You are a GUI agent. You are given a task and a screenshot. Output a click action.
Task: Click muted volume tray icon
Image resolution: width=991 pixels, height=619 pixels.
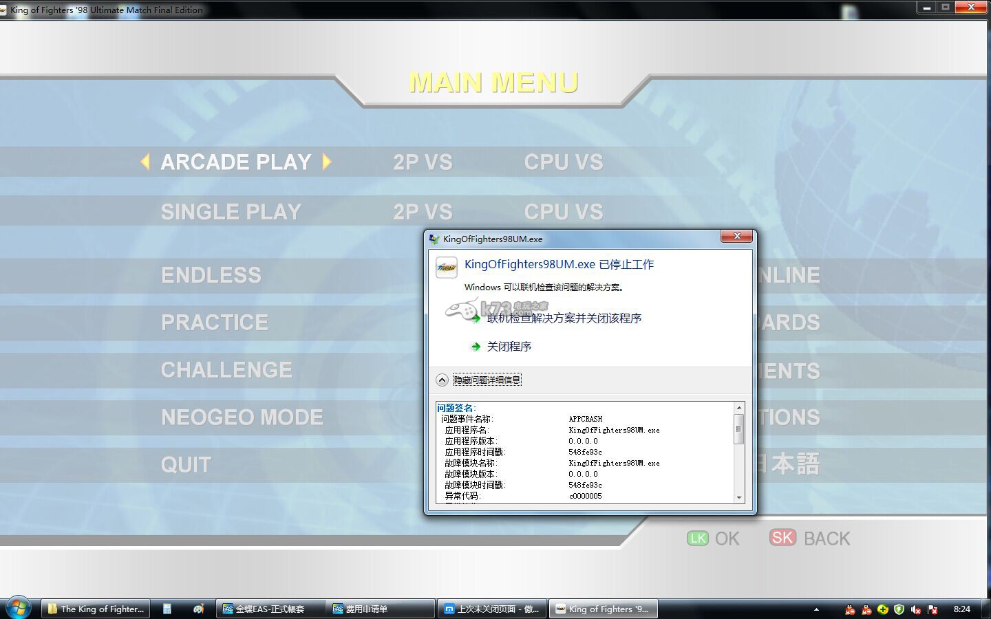[916, 609]
